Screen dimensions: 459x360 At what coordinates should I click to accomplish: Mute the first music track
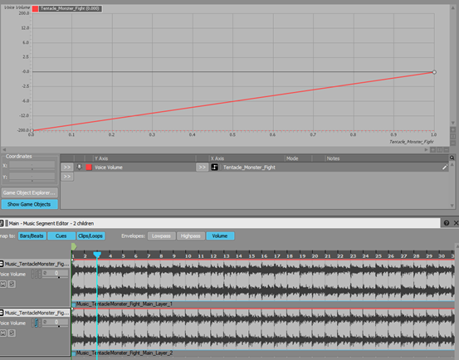click(x=3, y=284)
